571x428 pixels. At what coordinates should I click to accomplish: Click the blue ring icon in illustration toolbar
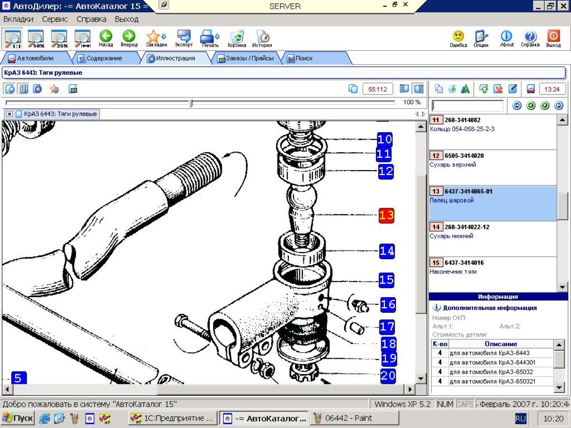tap(37, 89)
